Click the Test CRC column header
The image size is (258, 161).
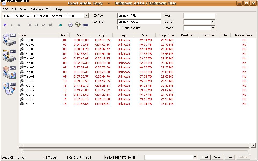pos(209,35)
